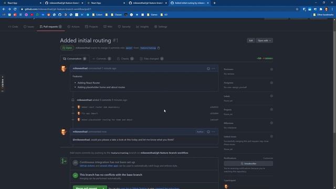Click the participant avatar in sidebar
336x189 pixels.
tap(226, 186)
